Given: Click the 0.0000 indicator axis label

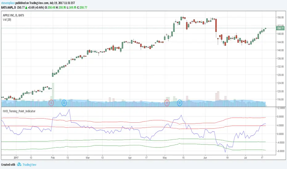Looking at the screenshot, I should (281, 134).
